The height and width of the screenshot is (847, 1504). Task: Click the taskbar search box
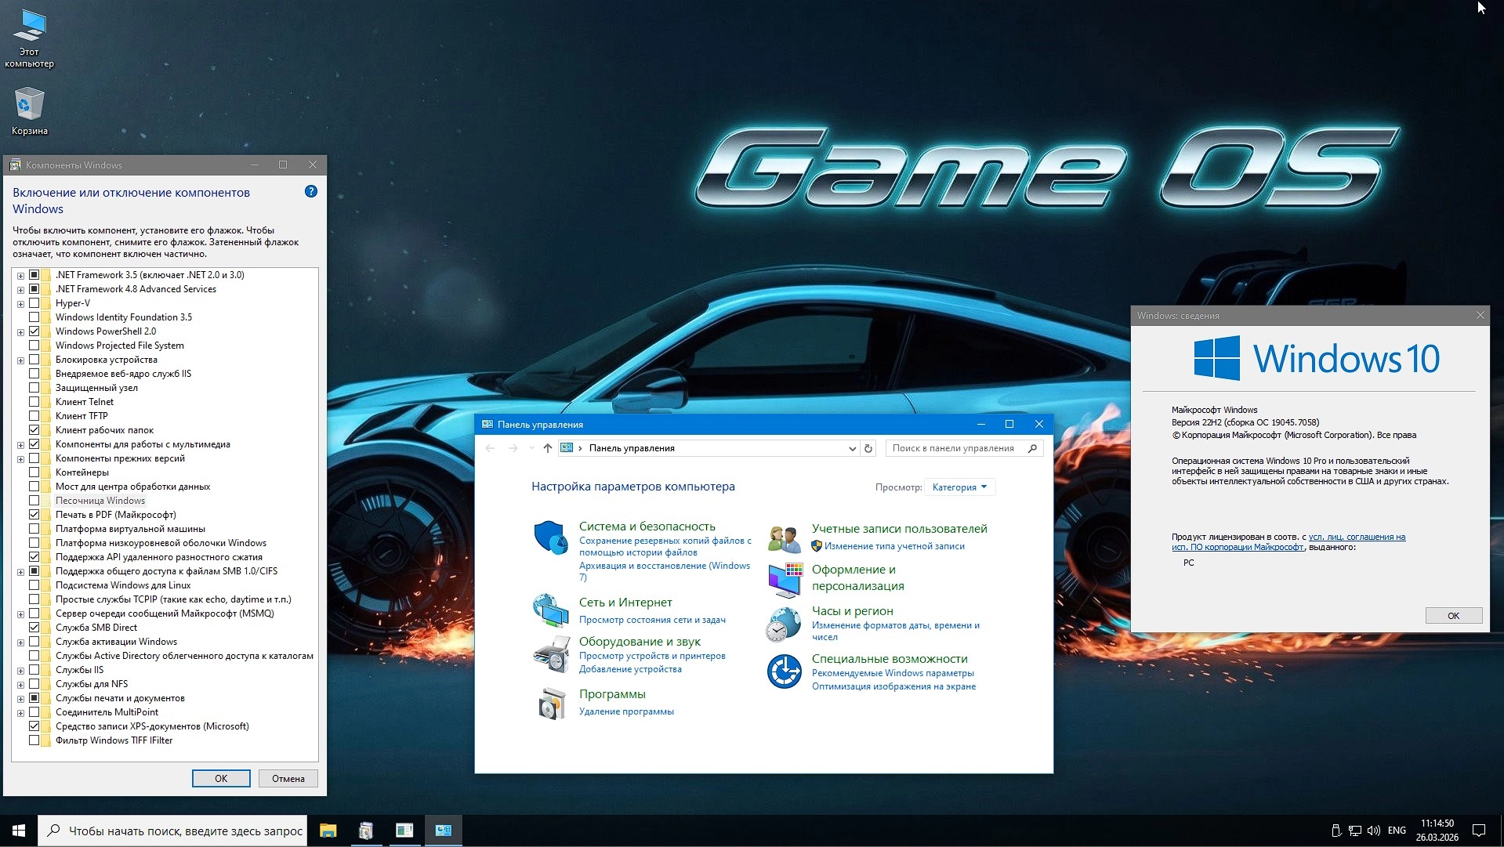[x=173, y=831]
